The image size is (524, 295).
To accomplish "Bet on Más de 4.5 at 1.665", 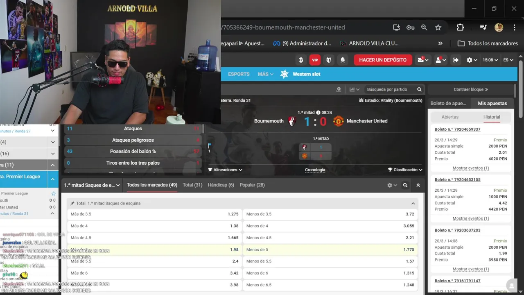I will pos(154,238).
